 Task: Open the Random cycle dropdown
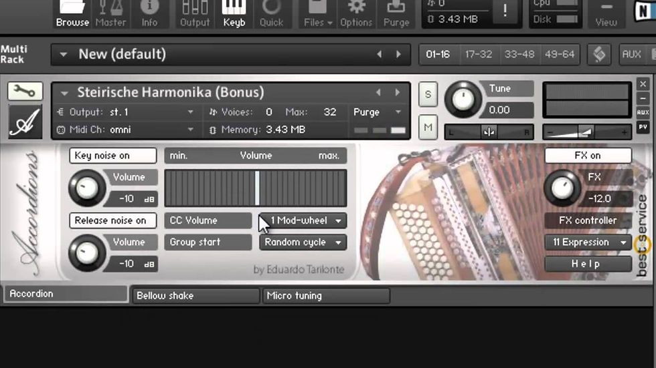click(303, 242)
